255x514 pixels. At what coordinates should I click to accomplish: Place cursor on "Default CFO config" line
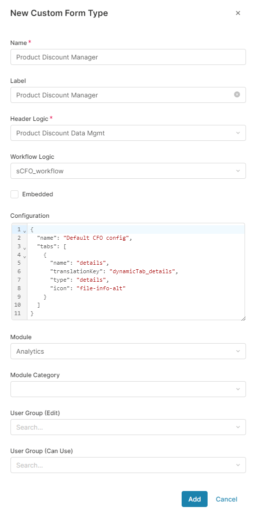[136, 238]
